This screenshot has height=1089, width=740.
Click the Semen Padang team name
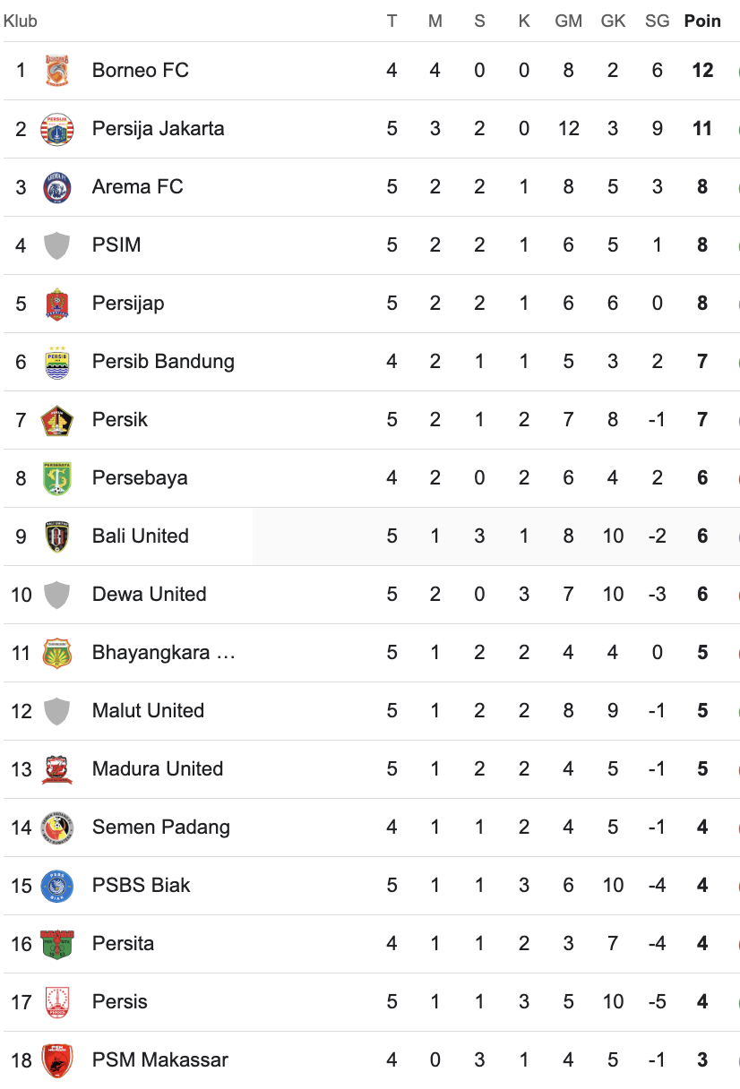(x=161, y=827)
